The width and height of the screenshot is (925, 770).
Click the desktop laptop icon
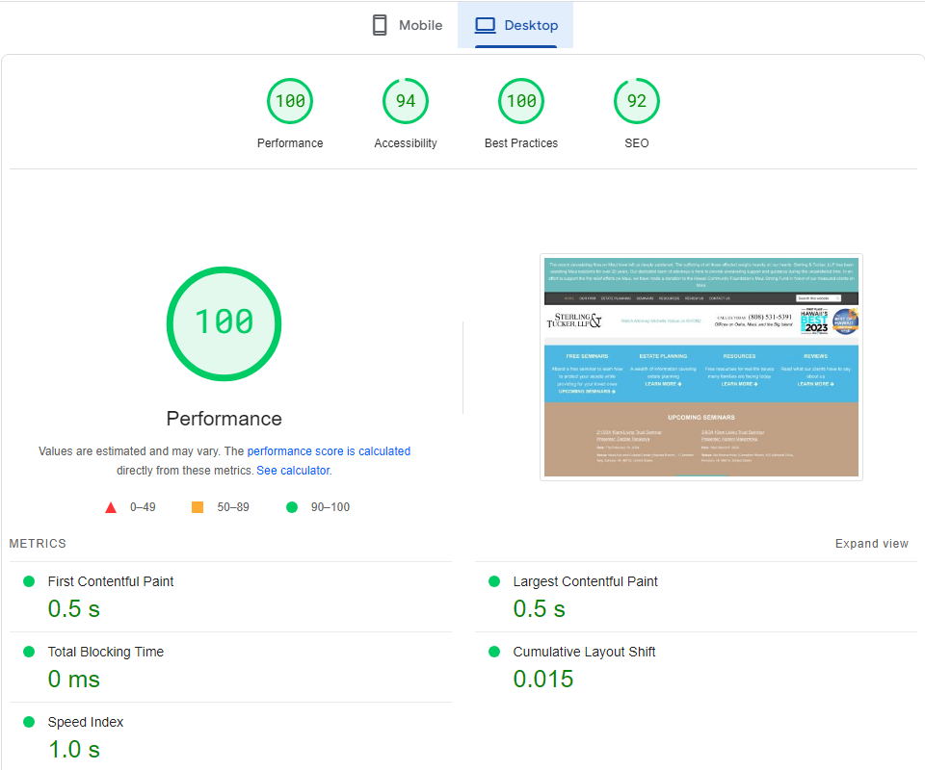coord(486,25)
